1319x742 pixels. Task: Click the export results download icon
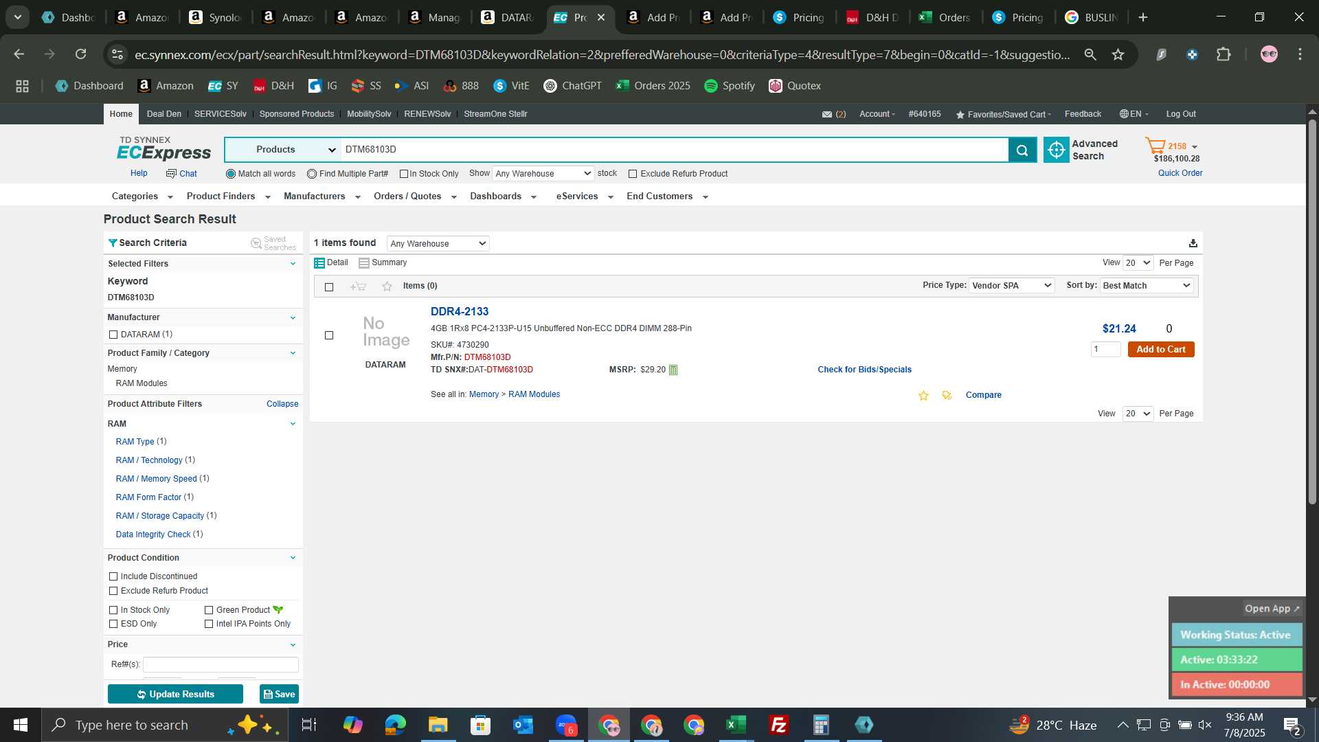[x=1193, y=243]
